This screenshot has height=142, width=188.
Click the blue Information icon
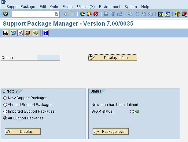click(46, 33)
